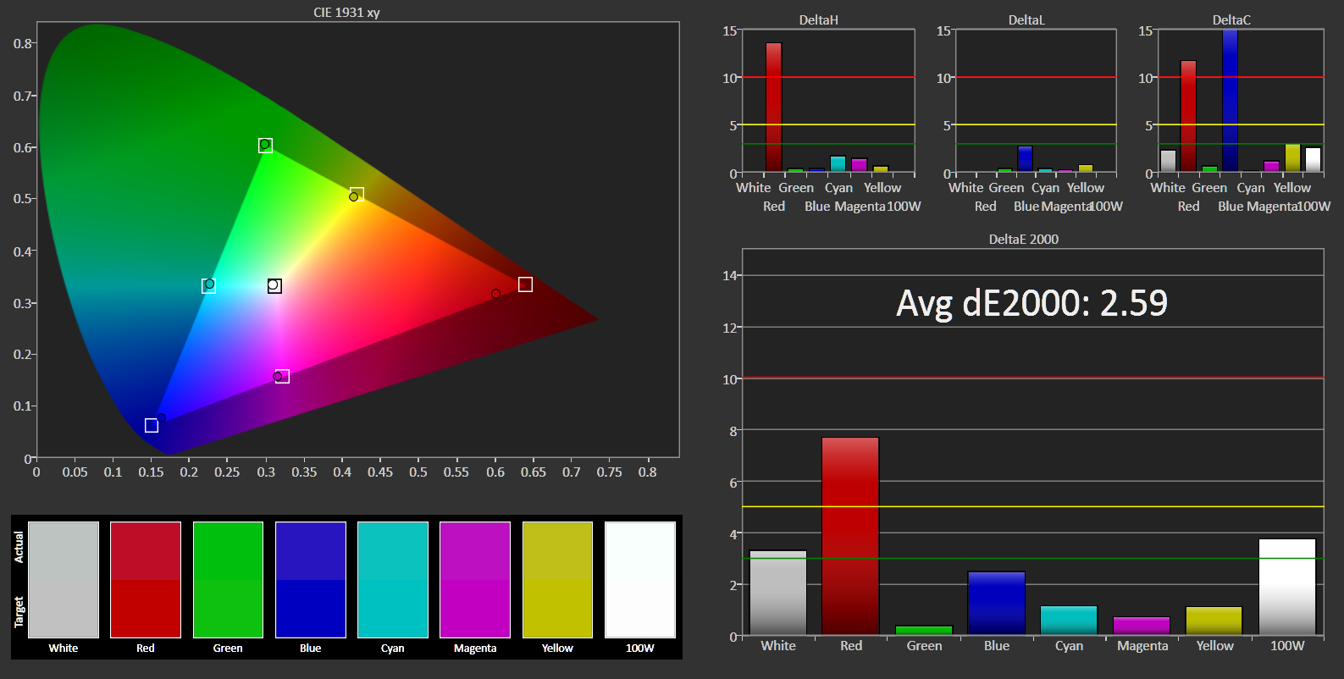Select the Blue color swatch
Screen dimensions: 1344x679
311,580
